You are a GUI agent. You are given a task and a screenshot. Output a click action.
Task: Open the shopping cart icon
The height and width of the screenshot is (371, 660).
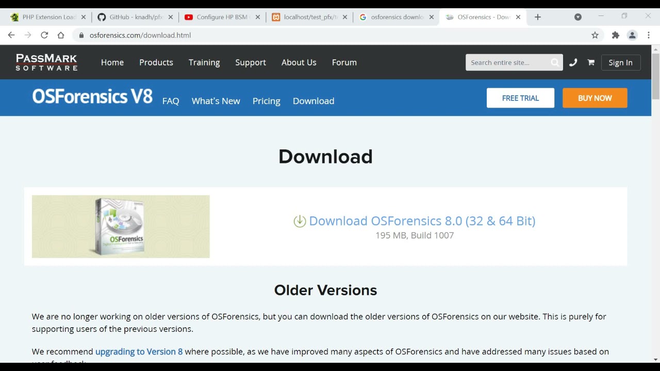591,62
